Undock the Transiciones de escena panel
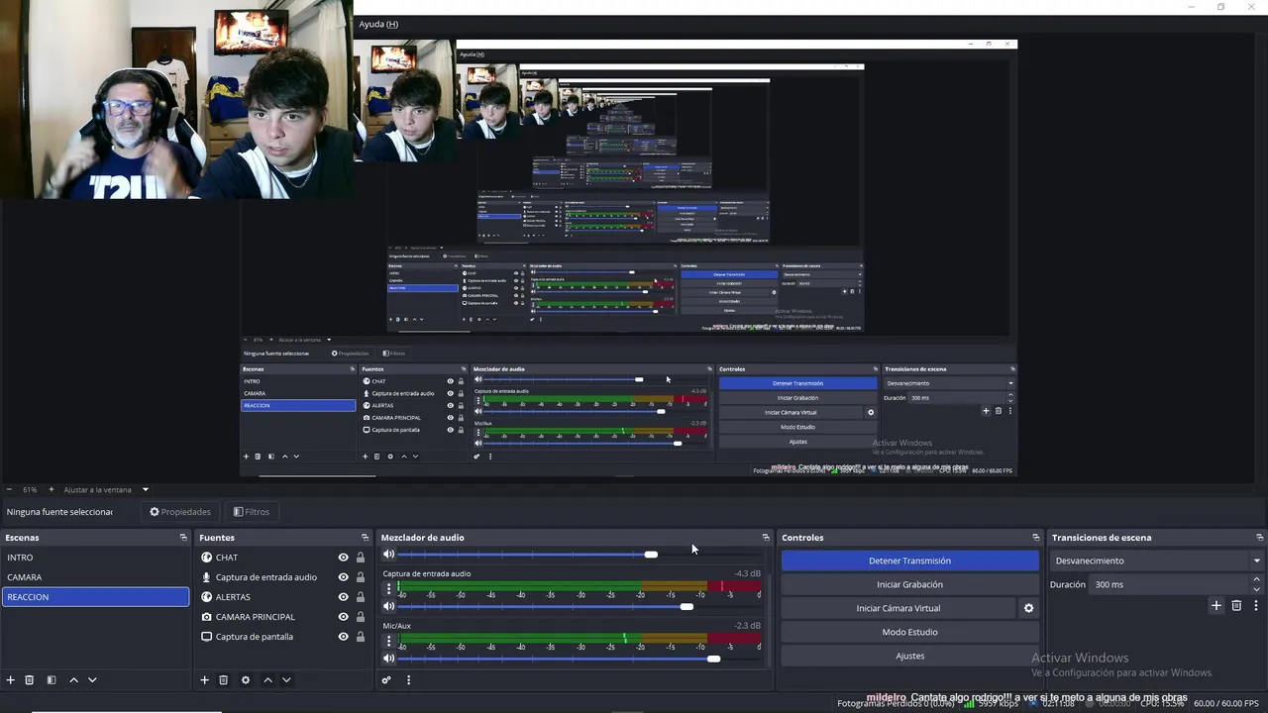Screen dimensions: 1268x713 click(x=1259, y=538)
